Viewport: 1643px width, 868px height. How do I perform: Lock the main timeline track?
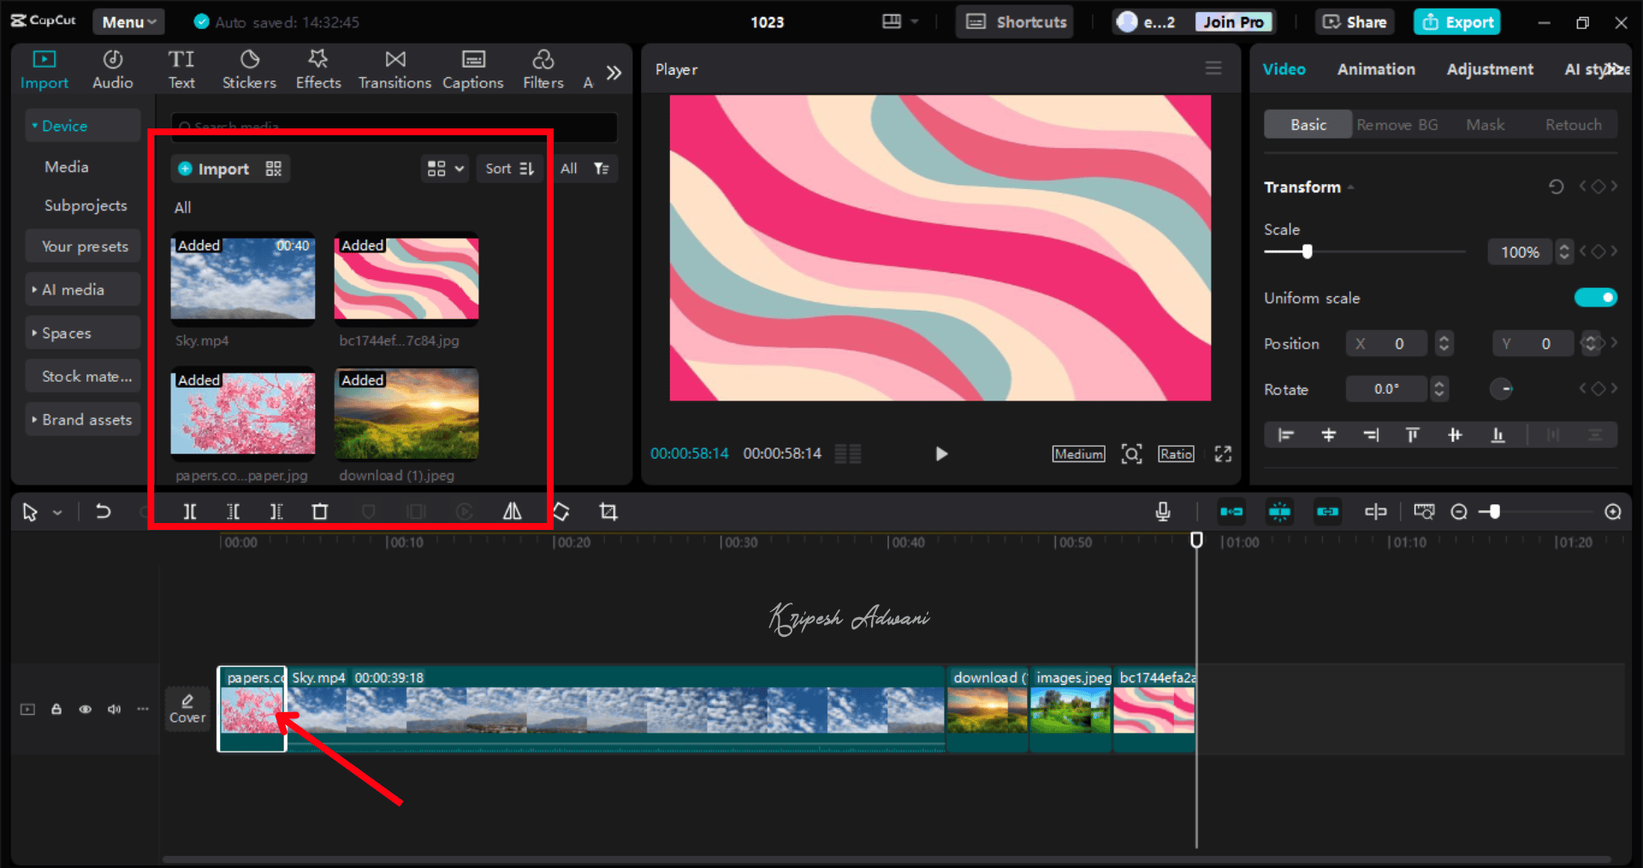pyautogui.click(x=56, y=710)
